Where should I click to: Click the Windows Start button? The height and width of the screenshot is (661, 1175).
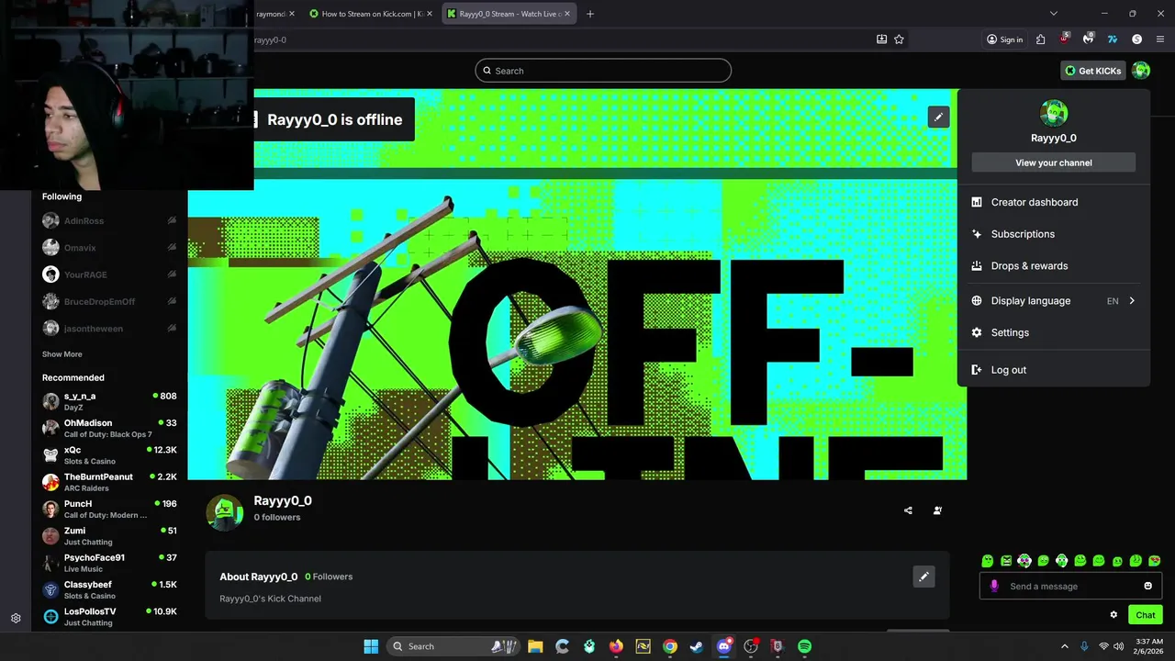tap(371, 646)
